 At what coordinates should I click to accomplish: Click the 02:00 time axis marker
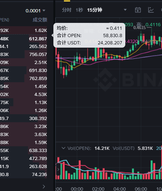pos(98,189)
